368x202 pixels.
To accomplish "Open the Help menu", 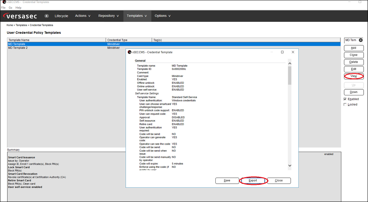I will pyautogui.click(x=18, y=8).
